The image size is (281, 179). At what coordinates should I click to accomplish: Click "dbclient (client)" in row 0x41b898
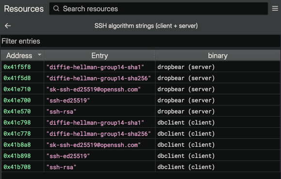(186, 156)
